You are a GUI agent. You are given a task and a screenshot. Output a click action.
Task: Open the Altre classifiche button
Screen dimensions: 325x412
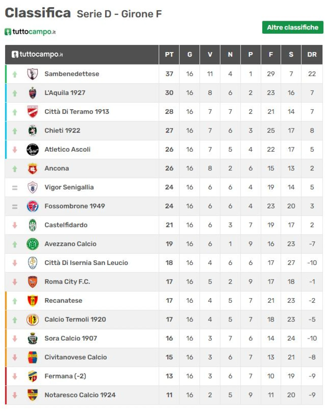tap(292, 27)
